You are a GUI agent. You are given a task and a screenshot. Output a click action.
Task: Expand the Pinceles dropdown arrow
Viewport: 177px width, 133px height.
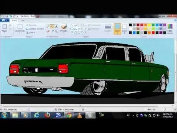[x=64, y=33]
